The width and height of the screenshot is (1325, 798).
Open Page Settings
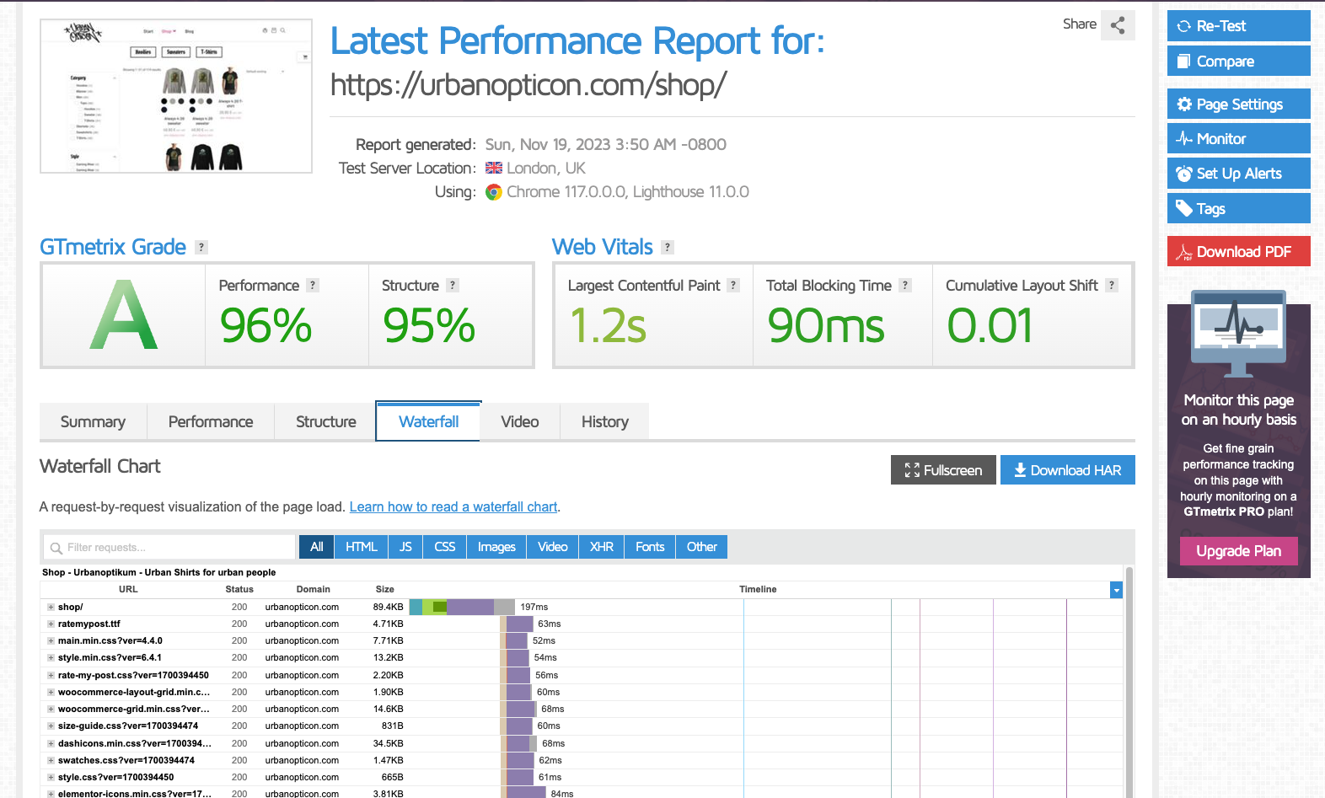pyautogui.click(x=1238, y=104)
